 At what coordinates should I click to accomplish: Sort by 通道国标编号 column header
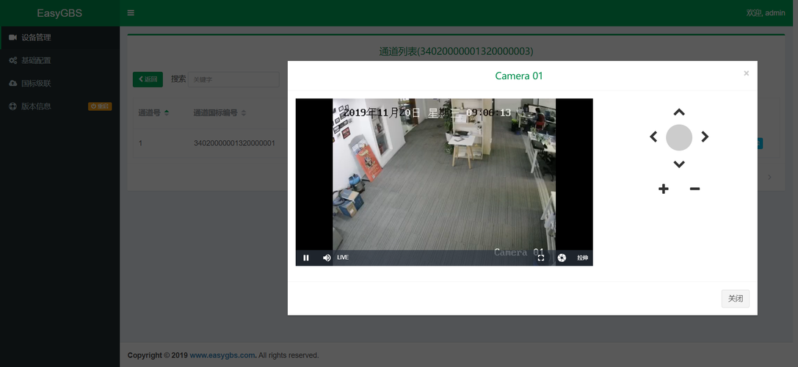(220, 112)
